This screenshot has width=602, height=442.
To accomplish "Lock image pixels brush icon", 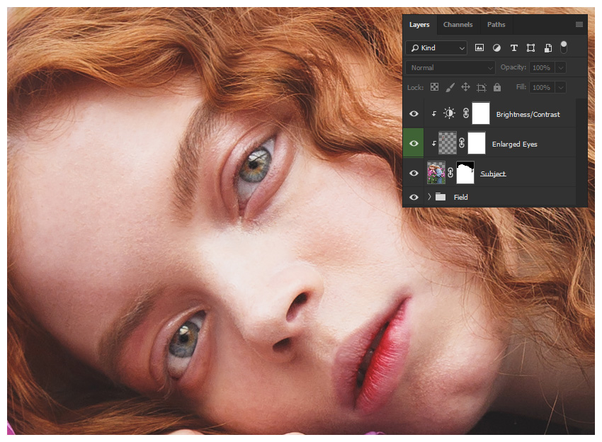I will (x=450, y=88).
